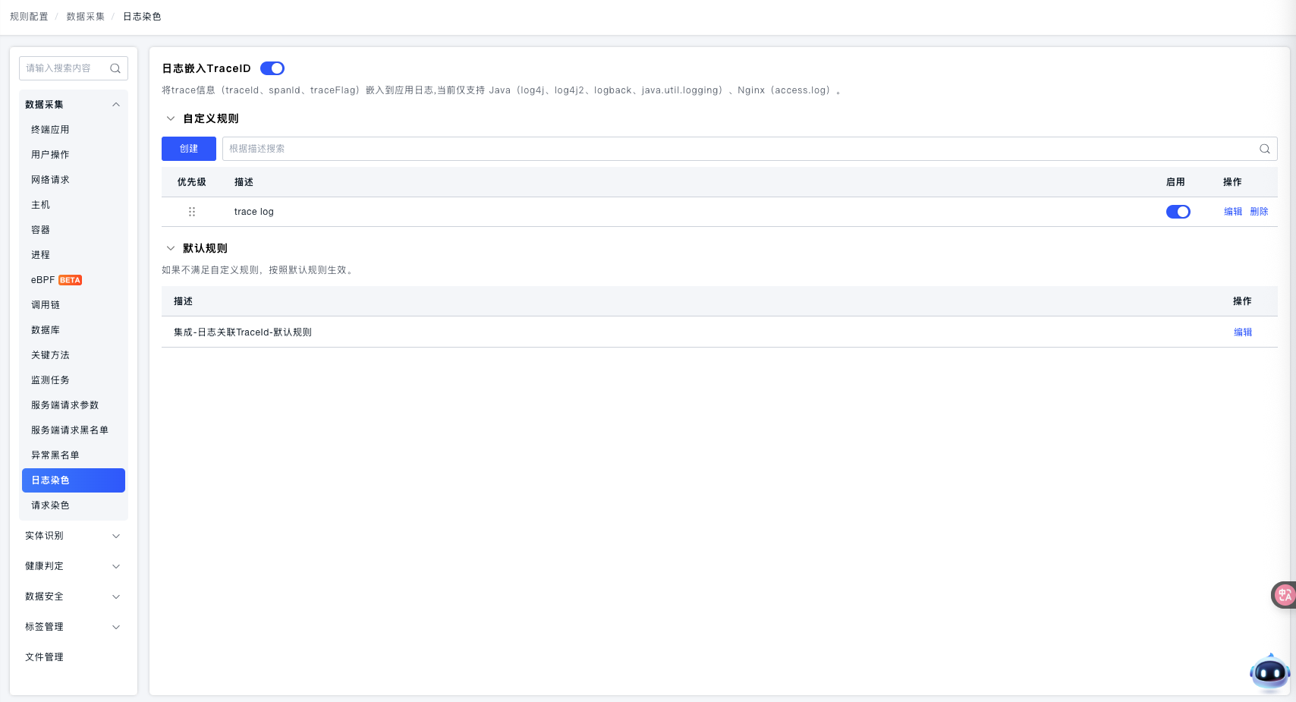Click the blue 创建 button
This screenshot has width=1296, height=702.
189,149
